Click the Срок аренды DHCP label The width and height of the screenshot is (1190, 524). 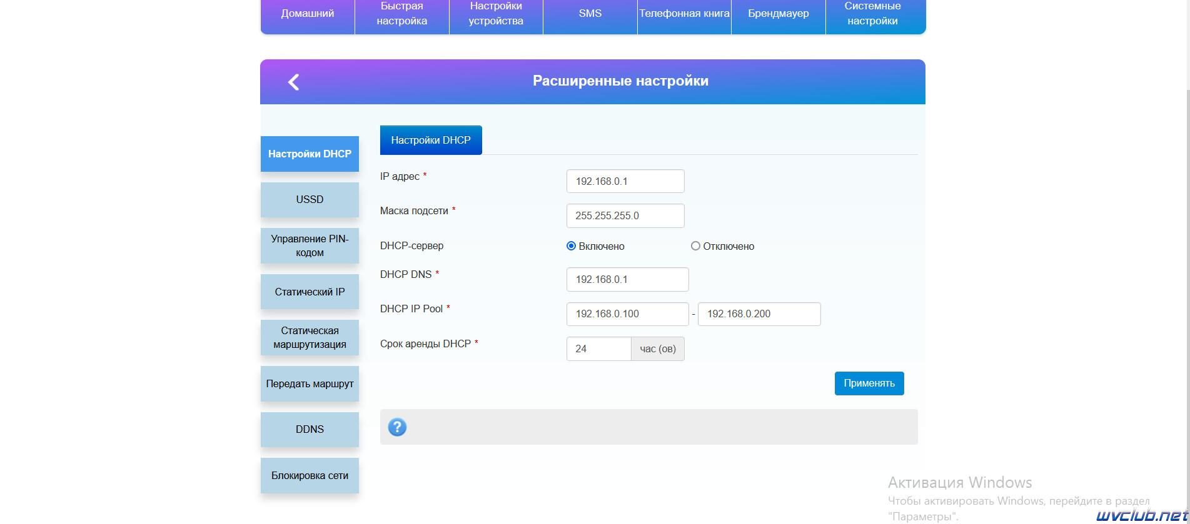[x=425, y=344]
